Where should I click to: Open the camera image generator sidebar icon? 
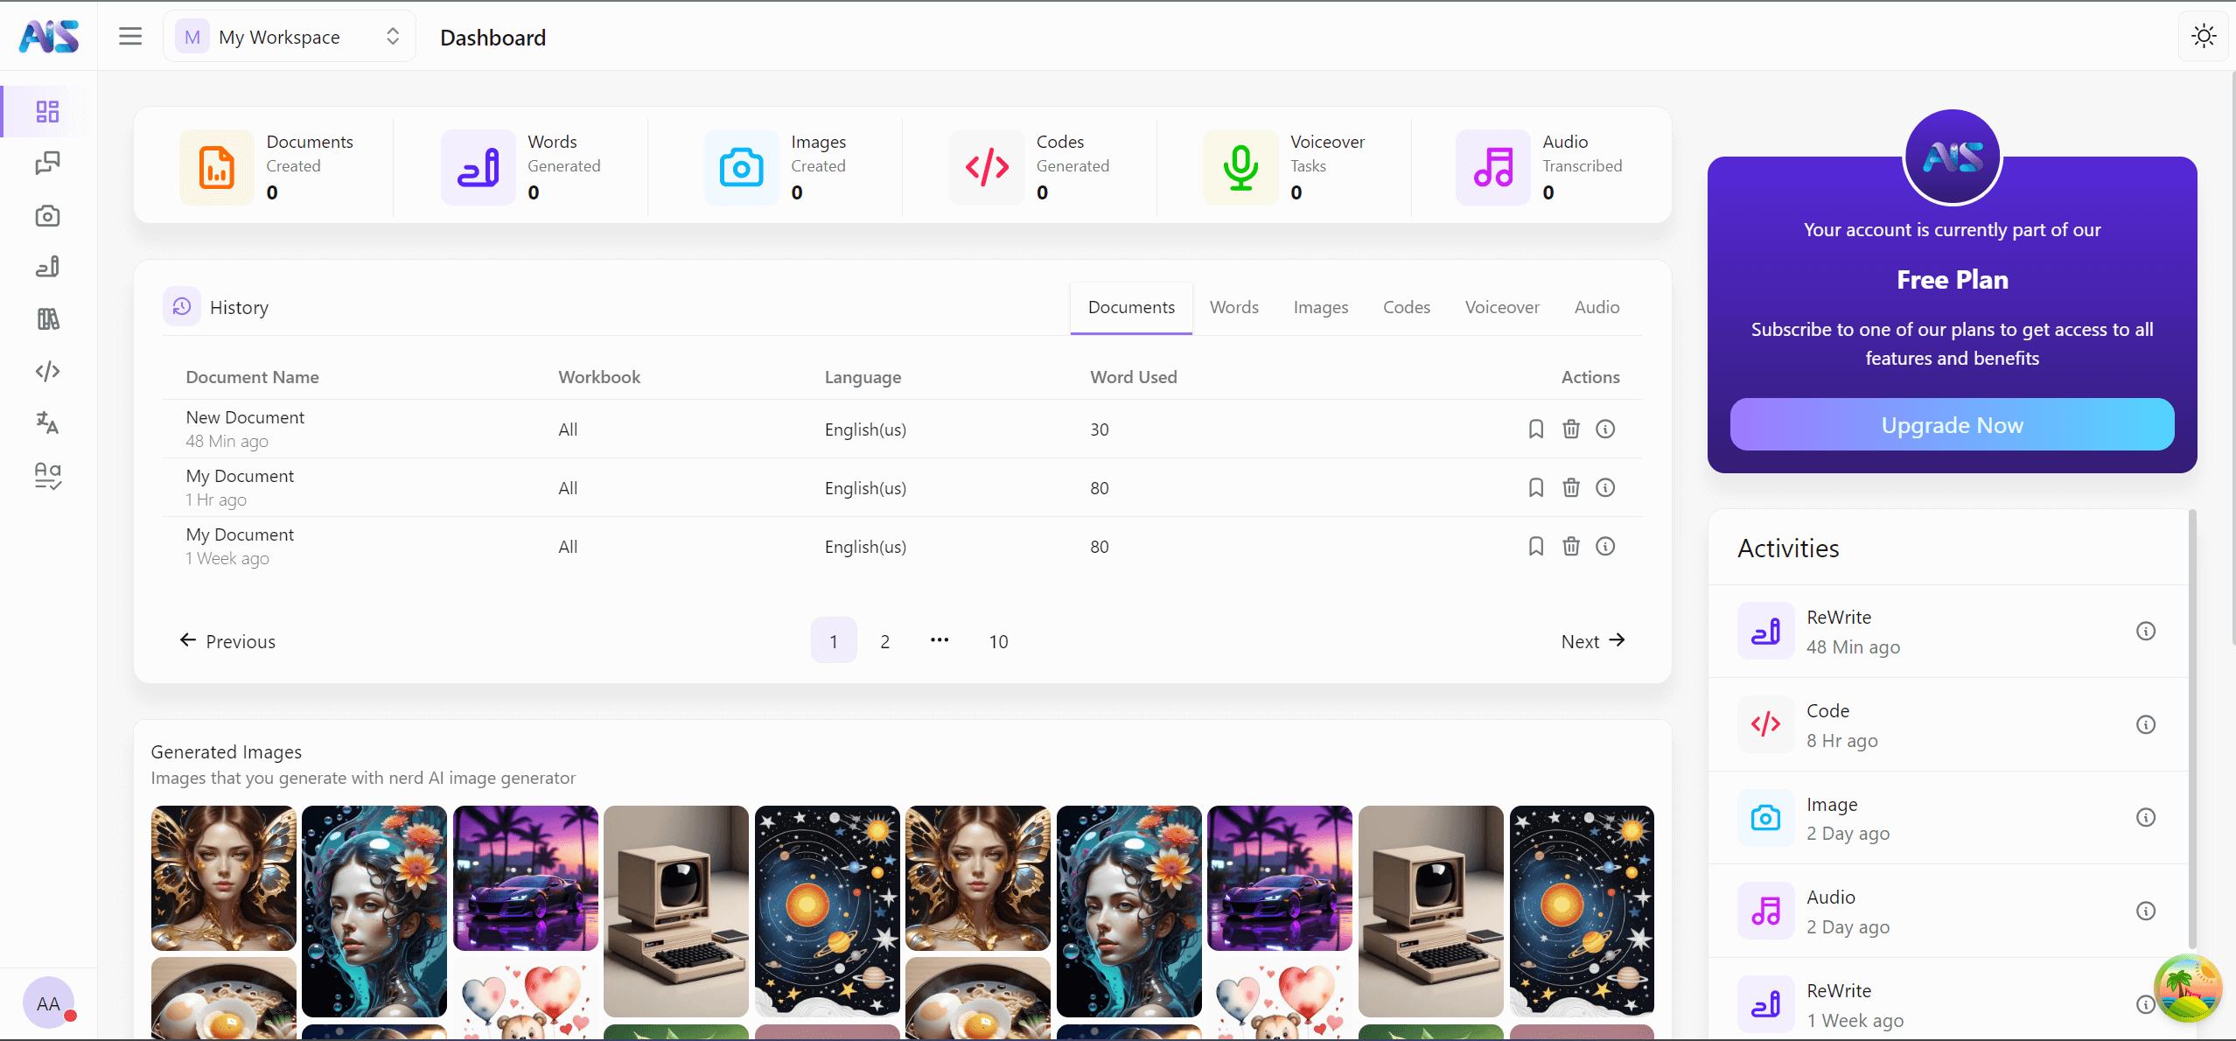47,216
